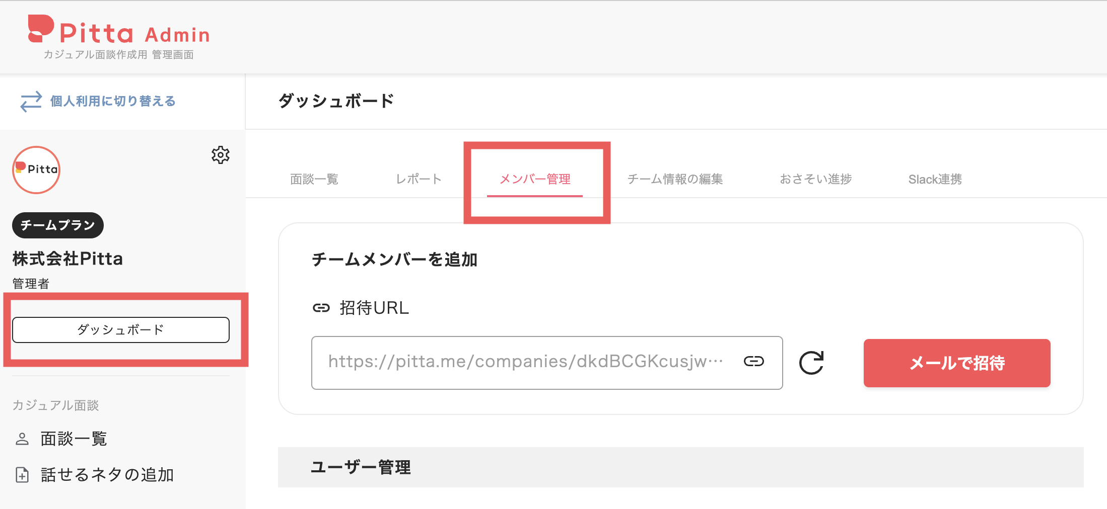View the おさそい進捗 tab
1107x509 pixels.
815,179
